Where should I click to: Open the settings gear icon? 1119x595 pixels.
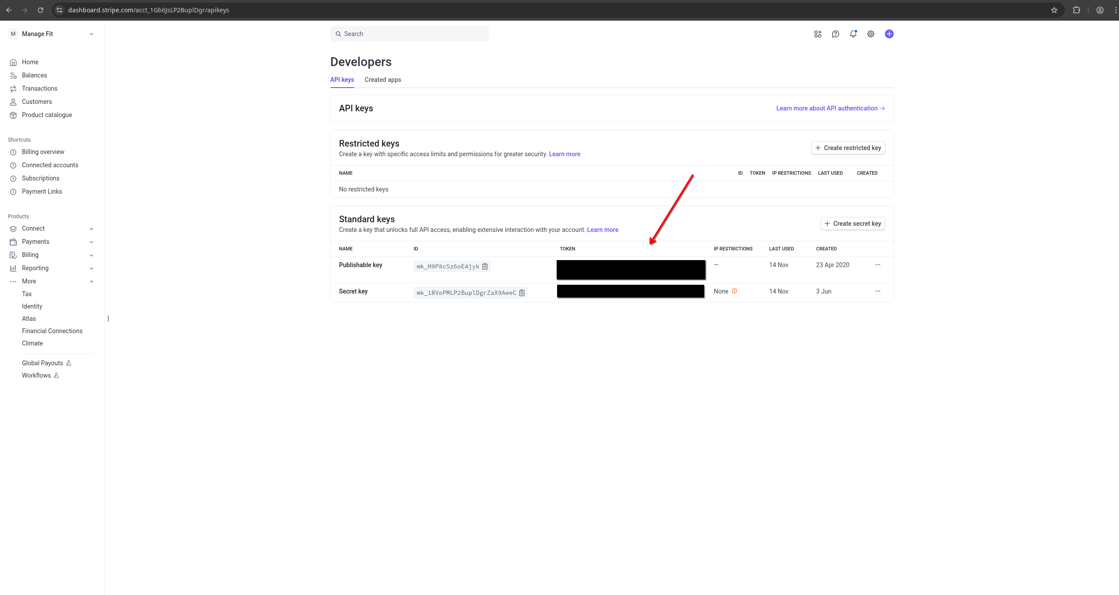[x=870, y=34]
